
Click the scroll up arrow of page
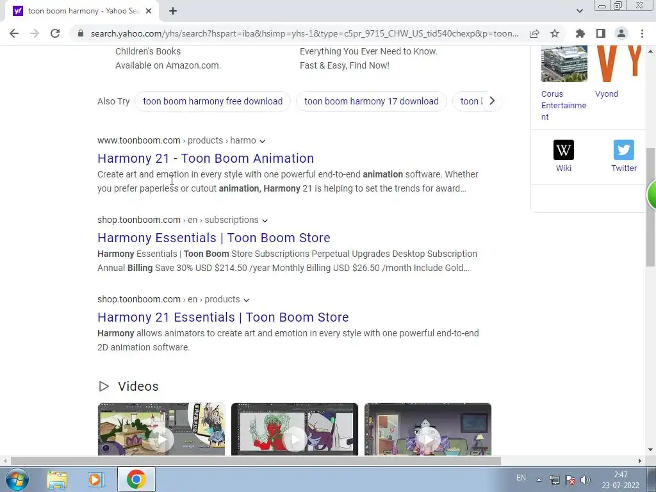click(x=650, y=51)
